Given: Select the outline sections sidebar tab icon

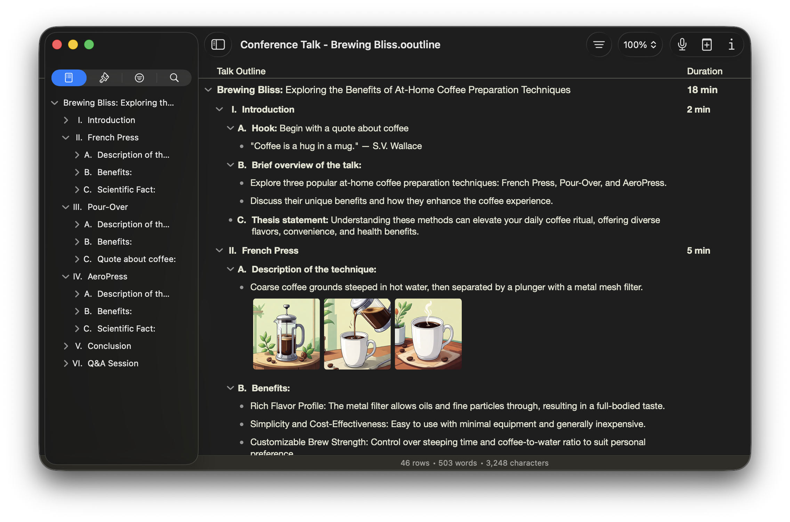Looking at the screenshot, I should tap(69, 78).
